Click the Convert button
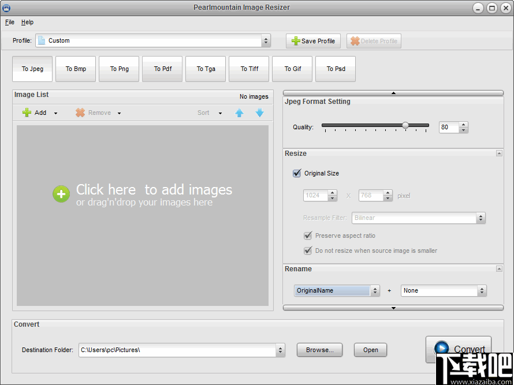Viewport: 514px width, 385px height. (458, 349)
